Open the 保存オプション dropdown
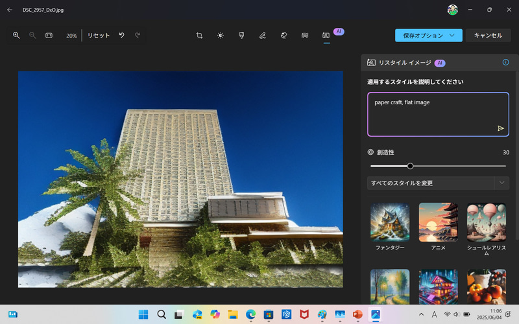This screenshot has width=519, height=324. tap(429, 36)
